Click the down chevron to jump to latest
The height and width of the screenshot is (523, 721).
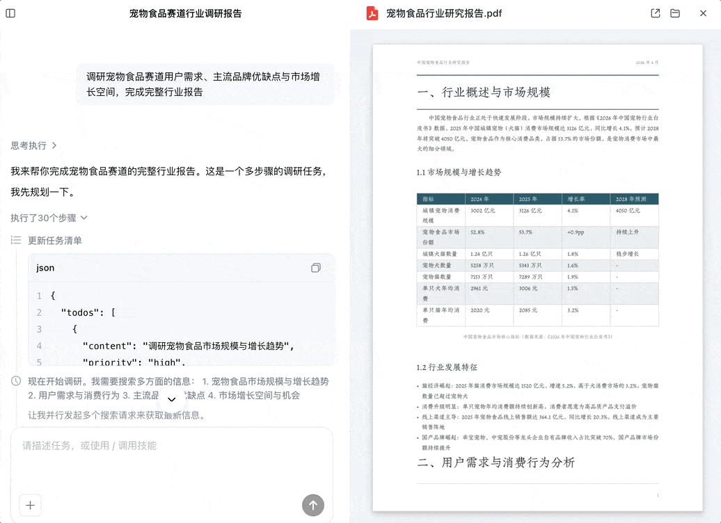tap(171, 400)
